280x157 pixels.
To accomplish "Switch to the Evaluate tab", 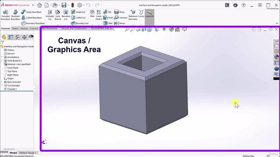I will 34,28.
